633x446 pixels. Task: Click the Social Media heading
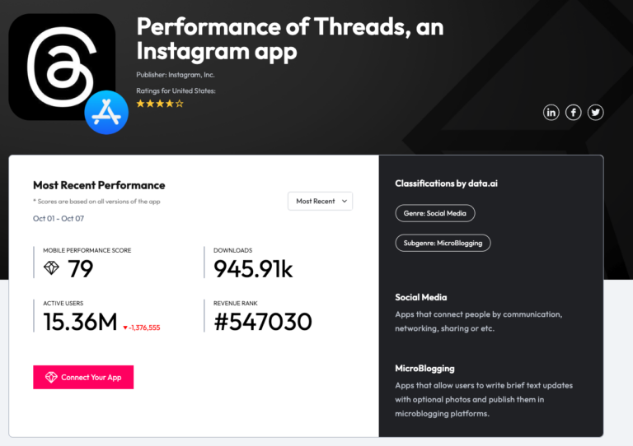coord(421,297)
